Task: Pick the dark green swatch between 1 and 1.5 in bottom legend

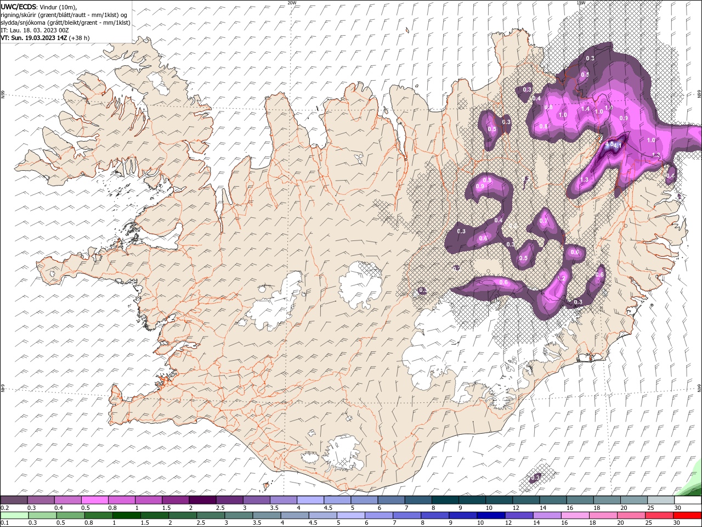Action: point(126,515)
